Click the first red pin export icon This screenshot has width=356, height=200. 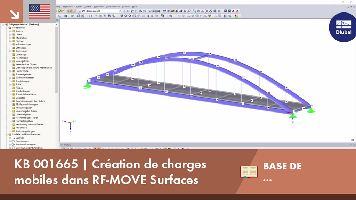[233, 11]
